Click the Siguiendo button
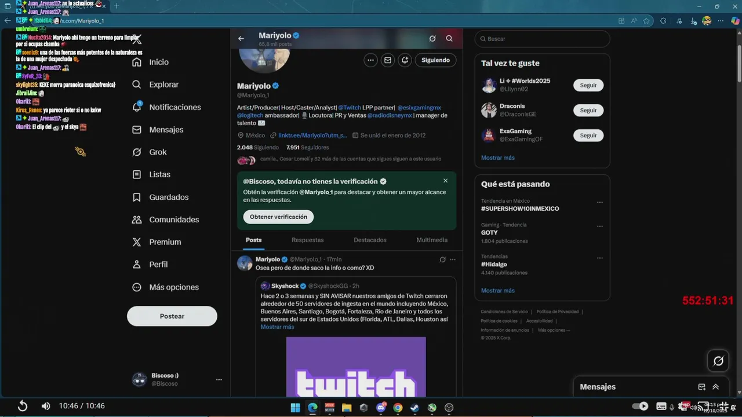Screen dimensions: 742x417 (x=435, y=60)
